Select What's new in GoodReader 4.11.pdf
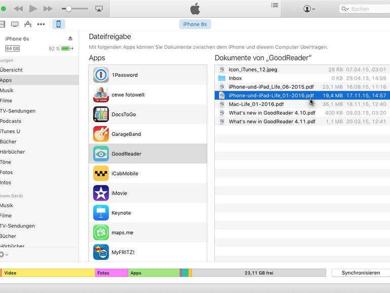 tap(302, 122)
